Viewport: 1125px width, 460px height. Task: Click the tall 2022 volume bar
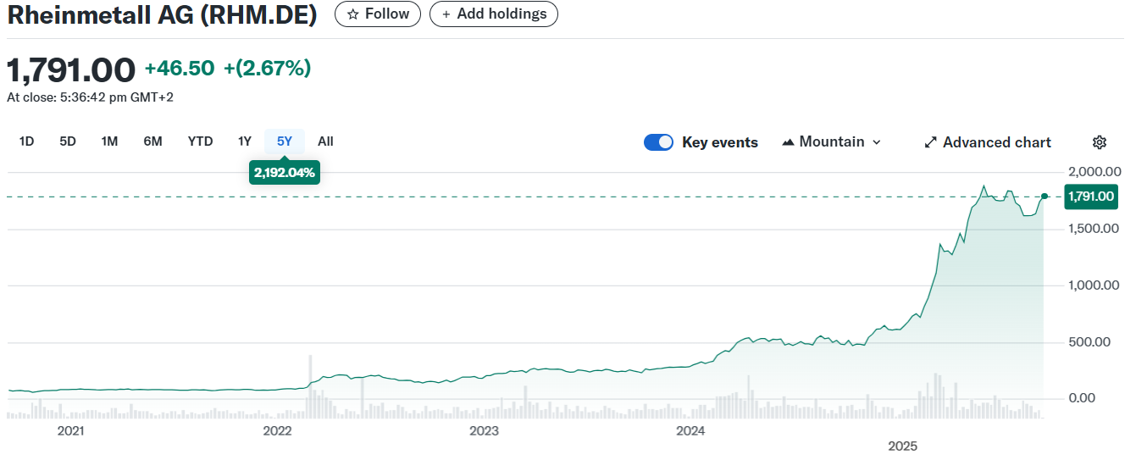coord(311,386)
